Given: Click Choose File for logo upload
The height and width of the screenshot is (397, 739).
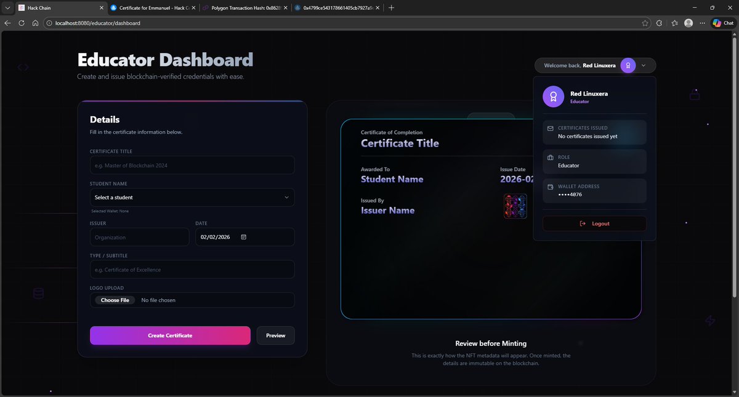Looking at the screenshot, I should pos(115,300).
